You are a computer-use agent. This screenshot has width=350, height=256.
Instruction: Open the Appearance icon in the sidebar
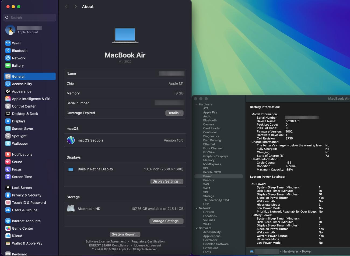tap(8, 91)
